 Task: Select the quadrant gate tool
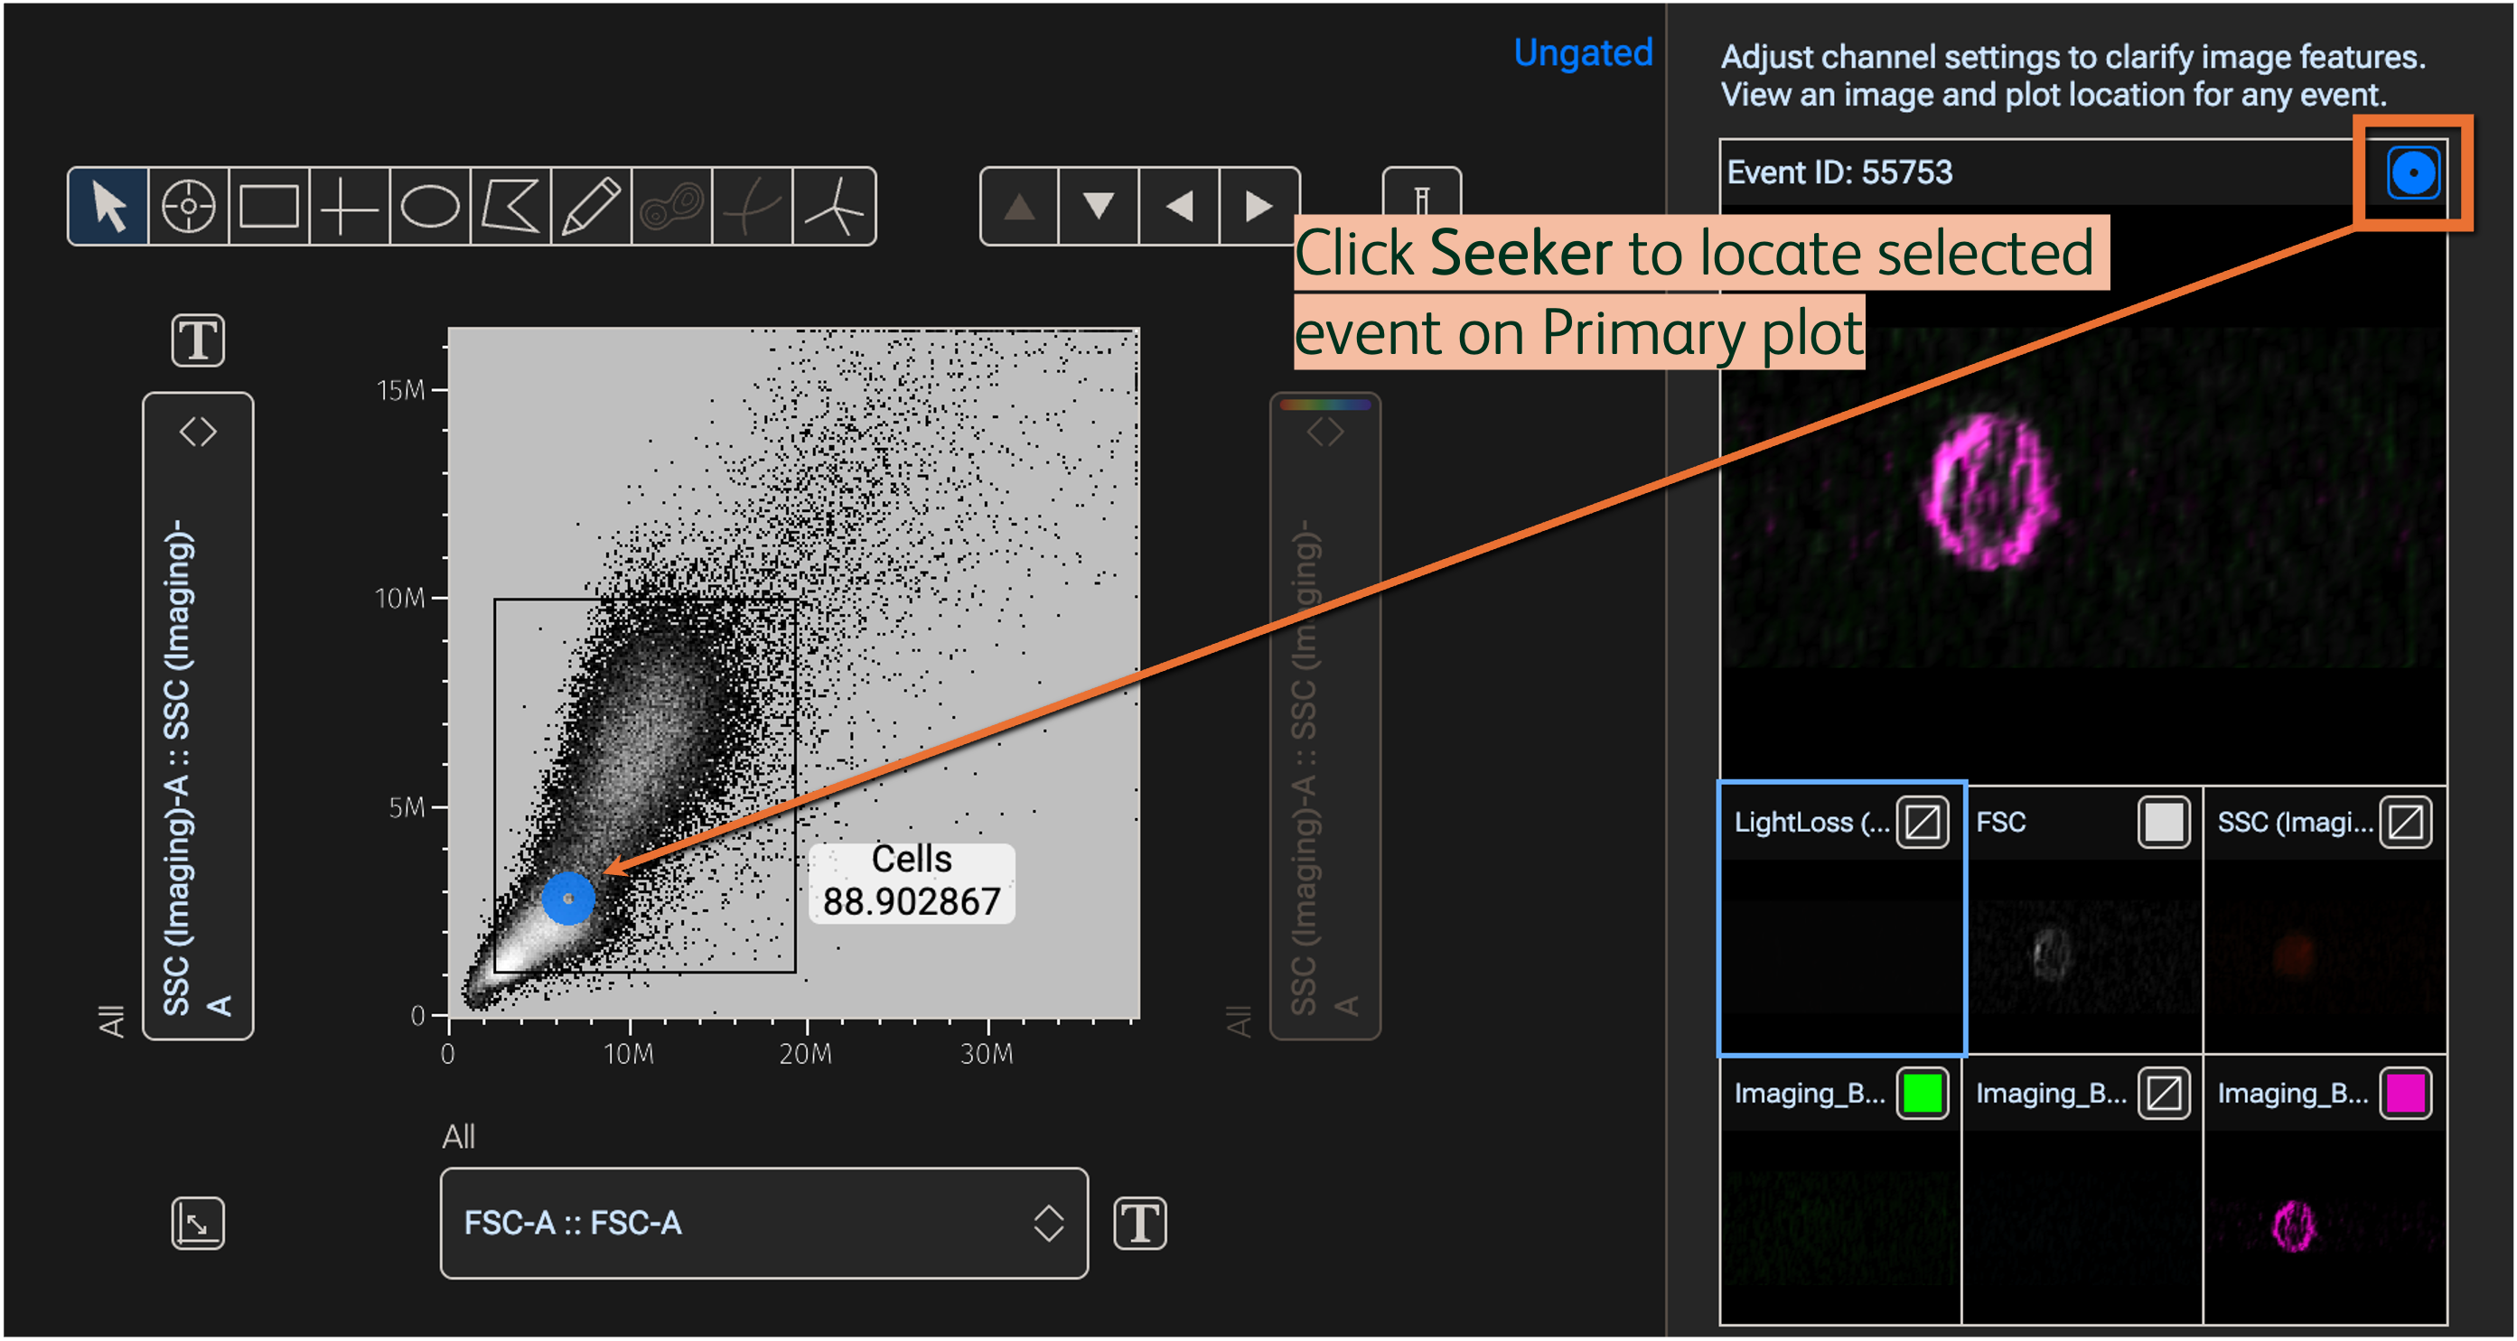[x=349, y=206]
